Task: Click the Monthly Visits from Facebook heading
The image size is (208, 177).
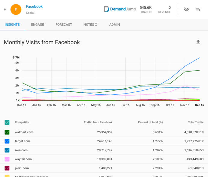Action: [x=42, y=43]
